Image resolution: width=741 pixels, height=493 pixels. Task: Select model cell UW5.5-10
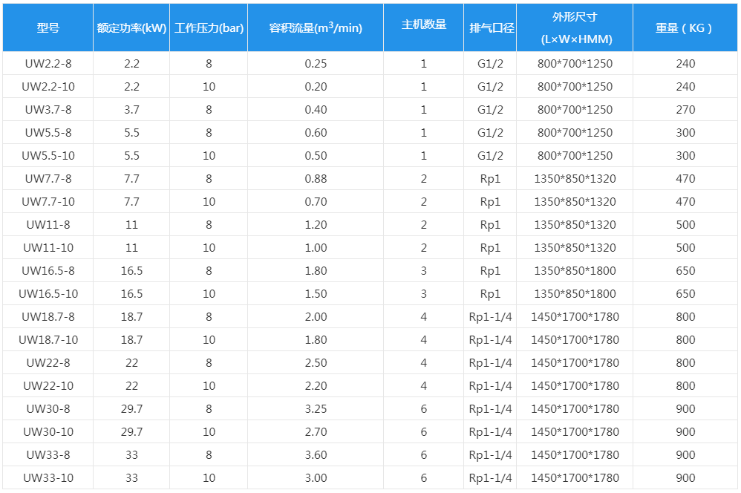point(48,155)
